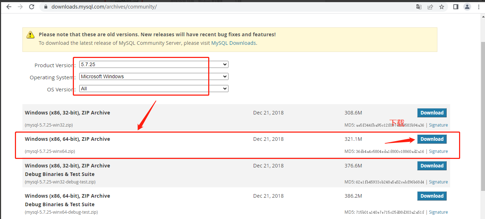485x219 pixels.
Task: Click the warning triangle icon in the notice
Action: pos(30,34)
